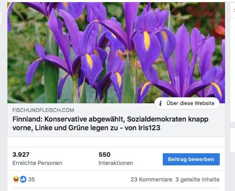Select the 'Interaktionen' label
235x191 pixels.
tap(116, 163)
